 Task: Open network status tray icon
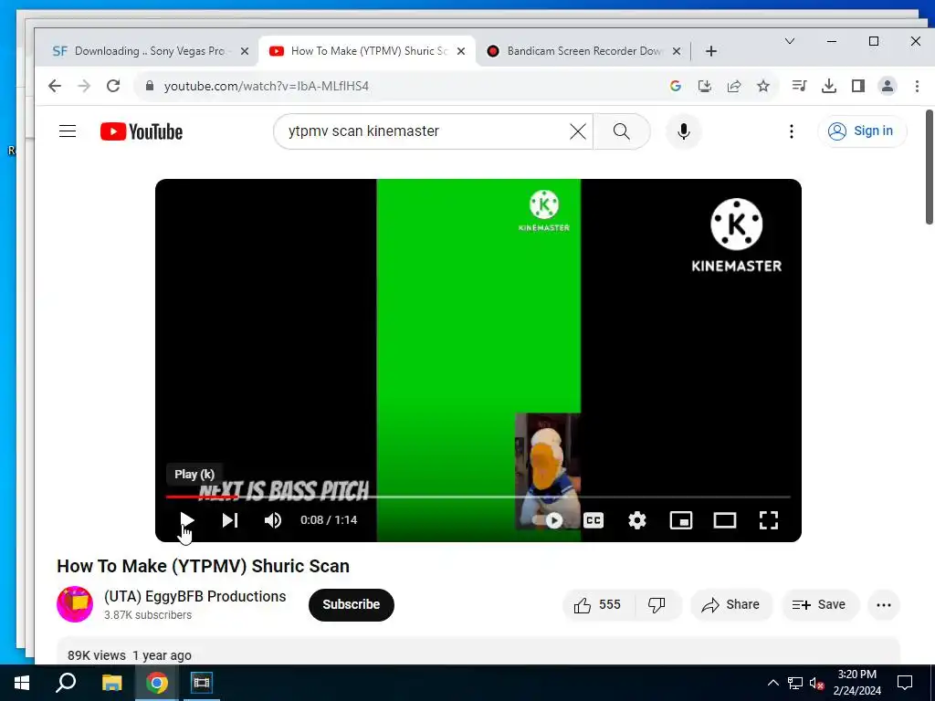tap(795, 683)
